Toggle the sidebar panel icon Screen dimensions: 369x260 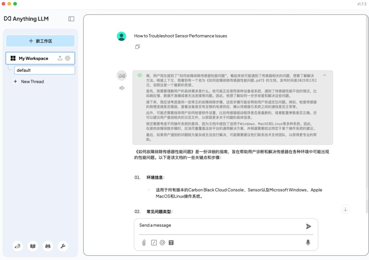tap(71, 19)
